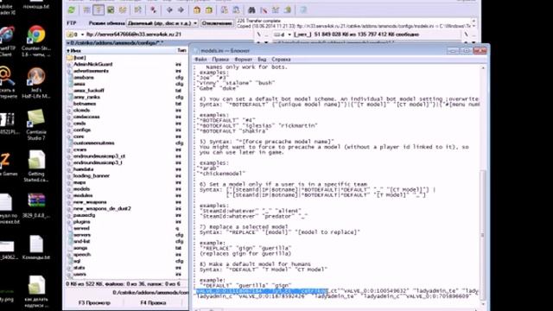Select the advertisements file row
The image size is (553, 311).
click(x=127, y=71)
